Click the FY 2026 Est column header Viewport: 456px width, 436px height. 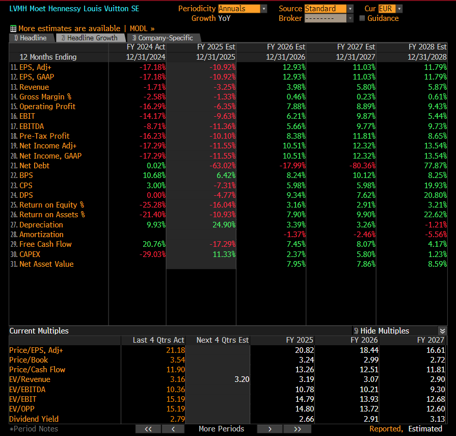(x=286, y=47)
